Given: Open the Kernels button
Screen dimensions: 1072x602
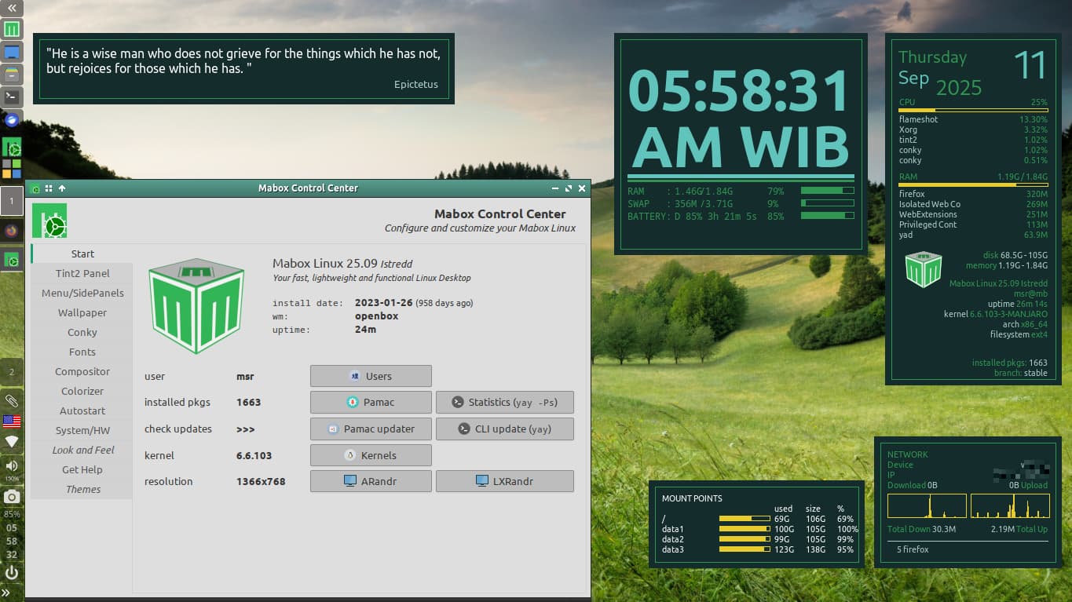Looking at the screenshot, I should pyautogui.click(x=371, y=455).
